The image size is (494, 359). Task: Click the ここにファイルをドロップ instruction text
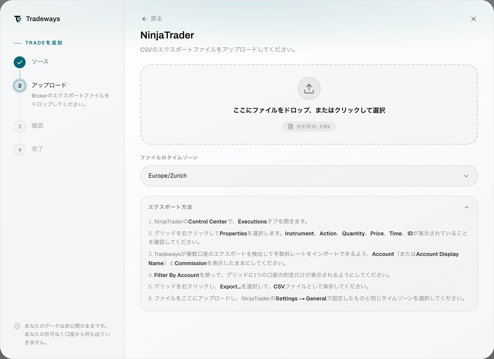309,110
